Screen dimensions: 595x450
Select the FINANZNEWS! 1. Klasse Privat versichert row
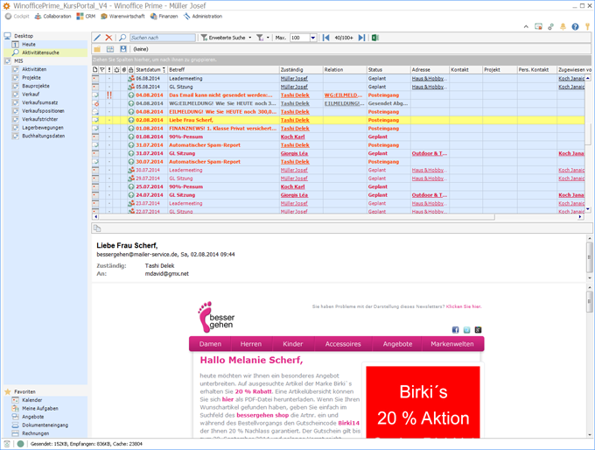tap(339, 129)
